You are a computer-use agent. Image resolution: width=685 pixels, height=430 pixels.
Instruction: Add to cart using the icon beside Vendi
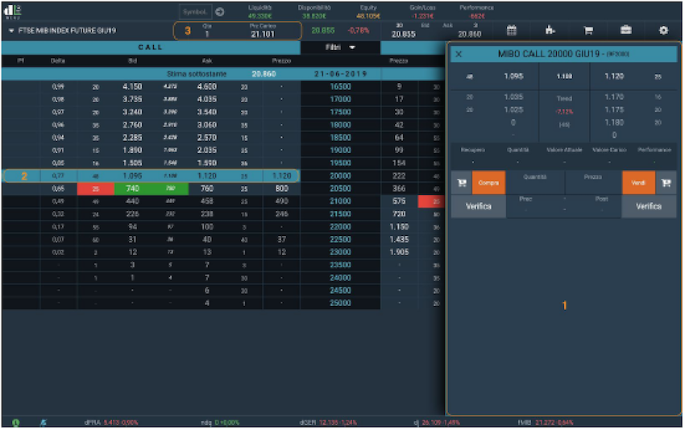(x=666, y=183)
